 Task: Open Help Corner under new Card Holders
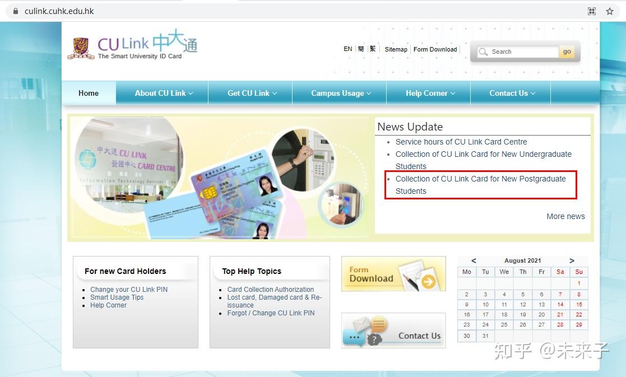[108, 305]
